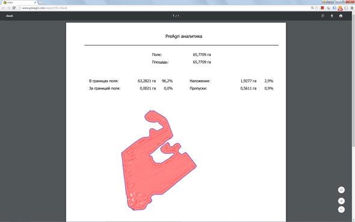Download the PDF report

332,16
